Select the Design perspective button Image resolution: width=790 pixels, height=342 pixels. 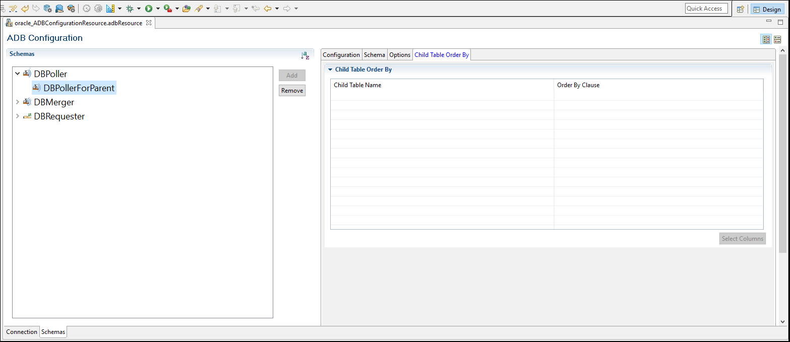click(x=767, y=9)
